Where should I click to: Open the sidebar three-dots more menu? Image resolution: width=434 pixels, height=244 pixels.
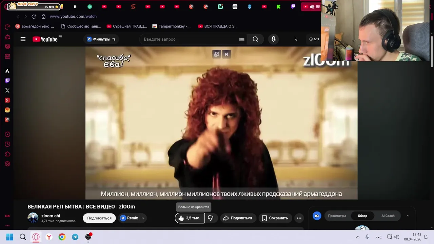point(7,225)
